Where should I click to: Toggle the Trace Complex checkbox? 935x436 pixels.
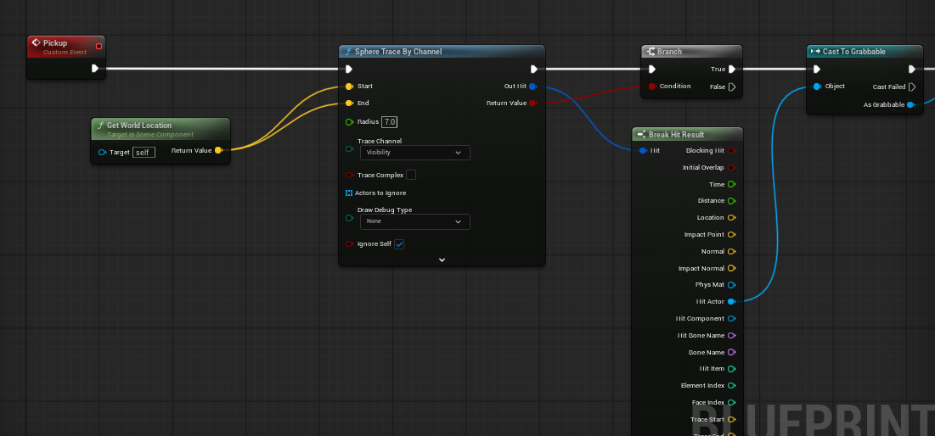coord(411,175)
